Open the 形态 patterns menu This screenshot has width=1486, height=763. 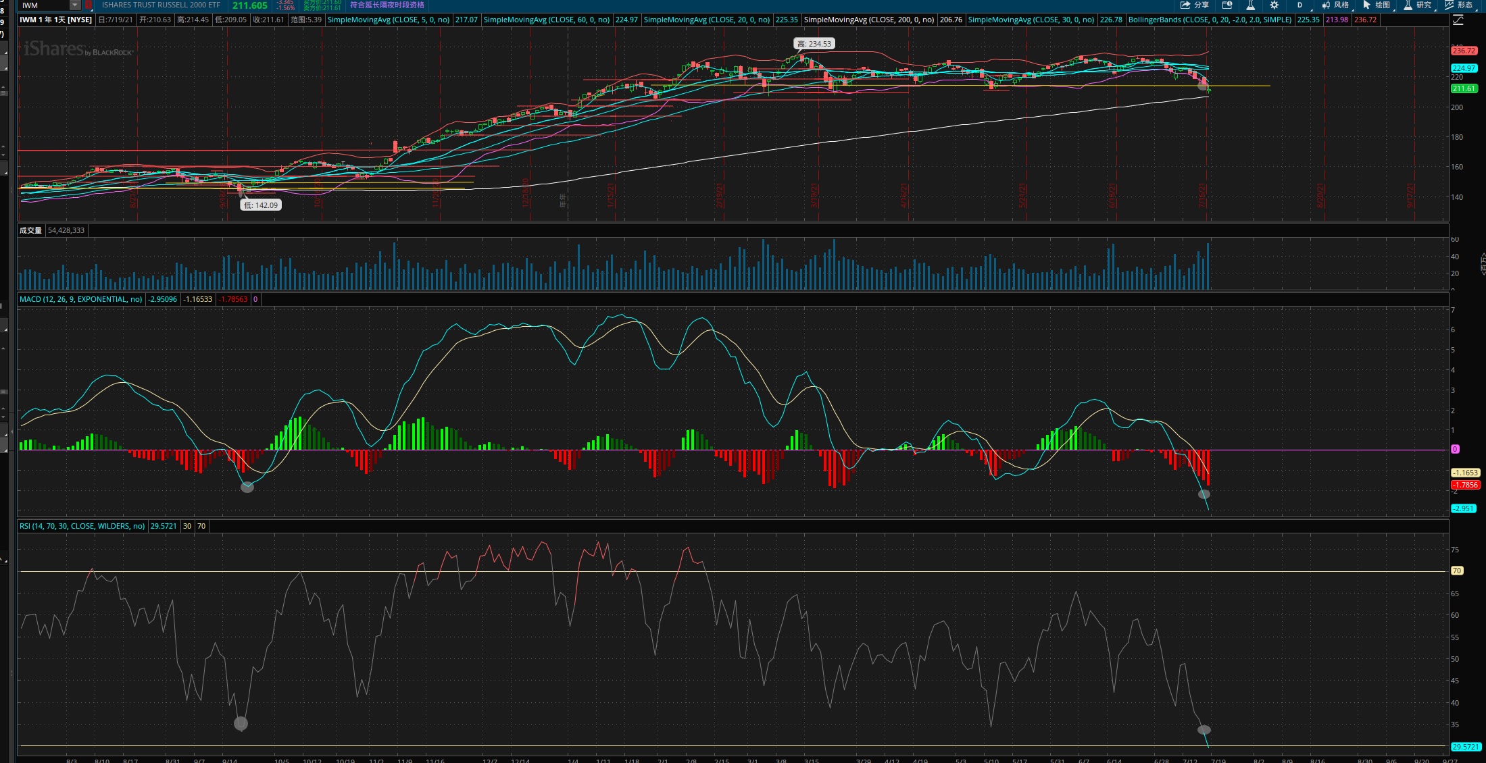pos(1459,5)
